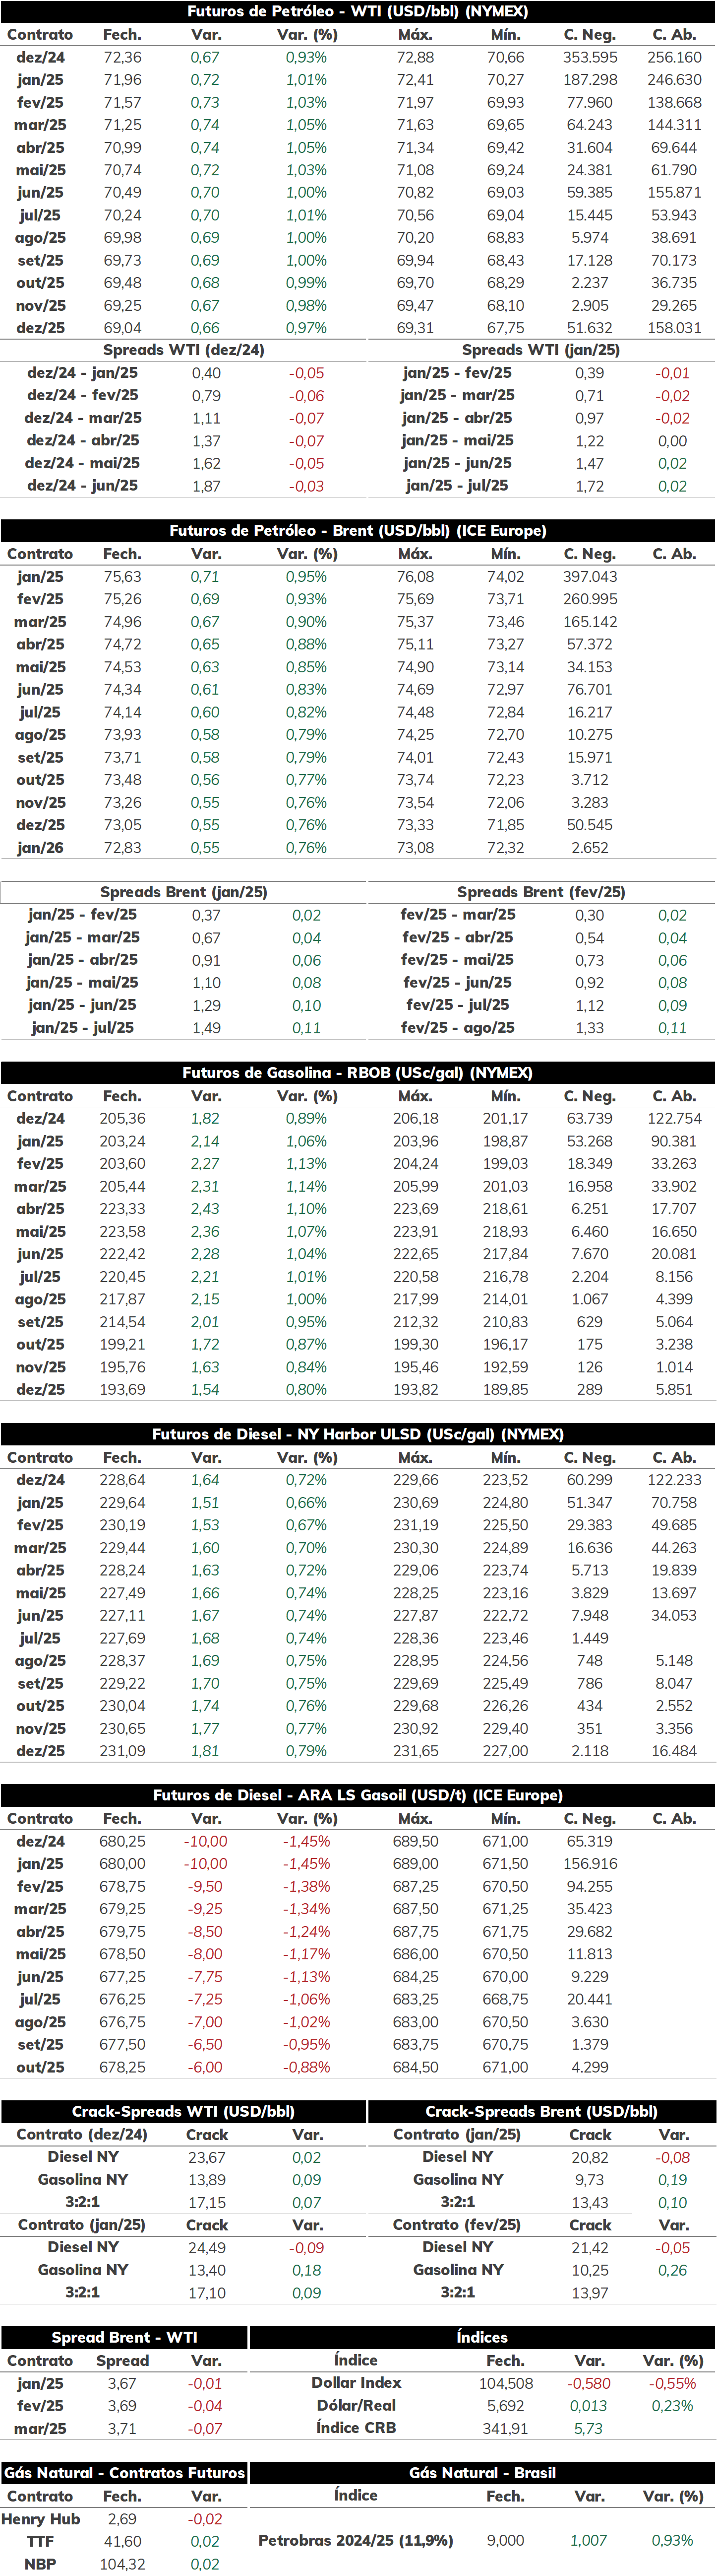Image resolution: width=717 pixels, height=2576 pixels.
Task: Select the NY Harbor ULSD diesel header
Action: pos(358,1434)
